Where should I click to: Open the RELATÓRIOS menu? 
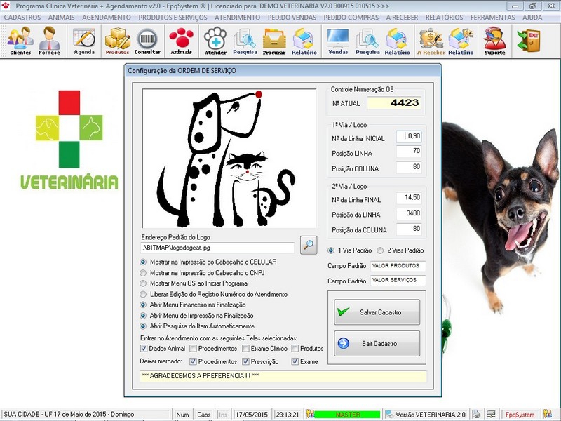coord(444,17)
